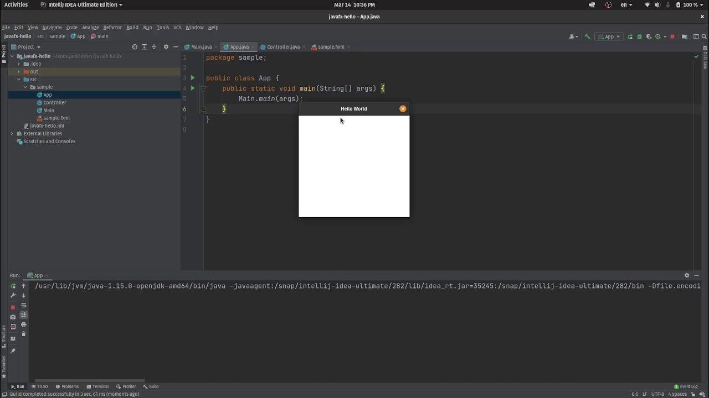This screenshot has width=709, height=398.
Task: Toggle Database side panel on right edge
Action: click(x=705, y=57)
